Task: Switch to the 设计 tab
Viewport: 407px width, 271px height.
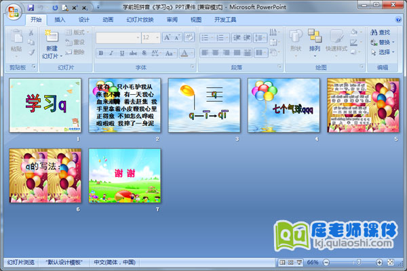Action: [x=84, y=20]
